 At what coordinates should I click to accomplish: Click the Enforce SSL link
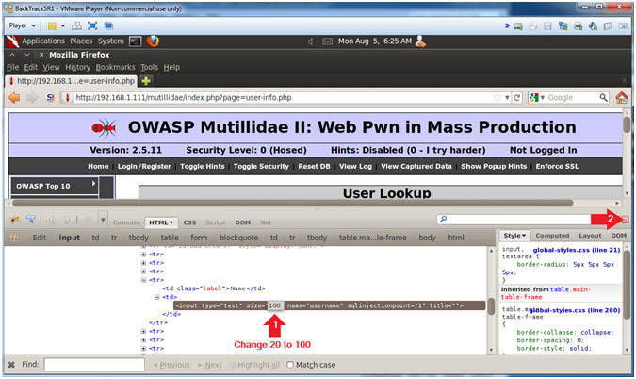(557, 166)
